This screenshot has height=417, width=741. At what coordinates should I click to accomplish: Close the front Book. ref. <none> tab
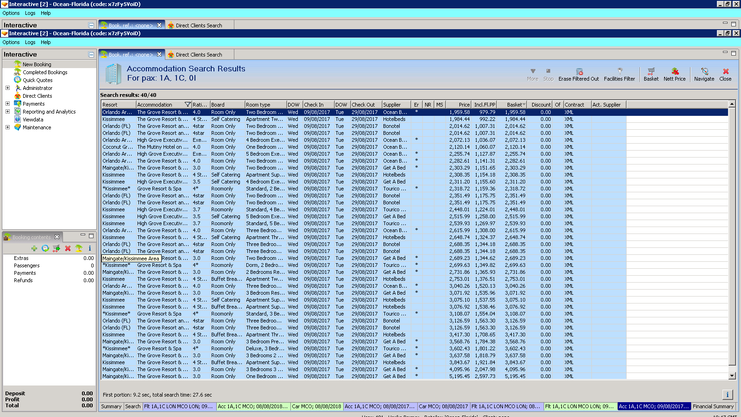(x=159, y=55)
